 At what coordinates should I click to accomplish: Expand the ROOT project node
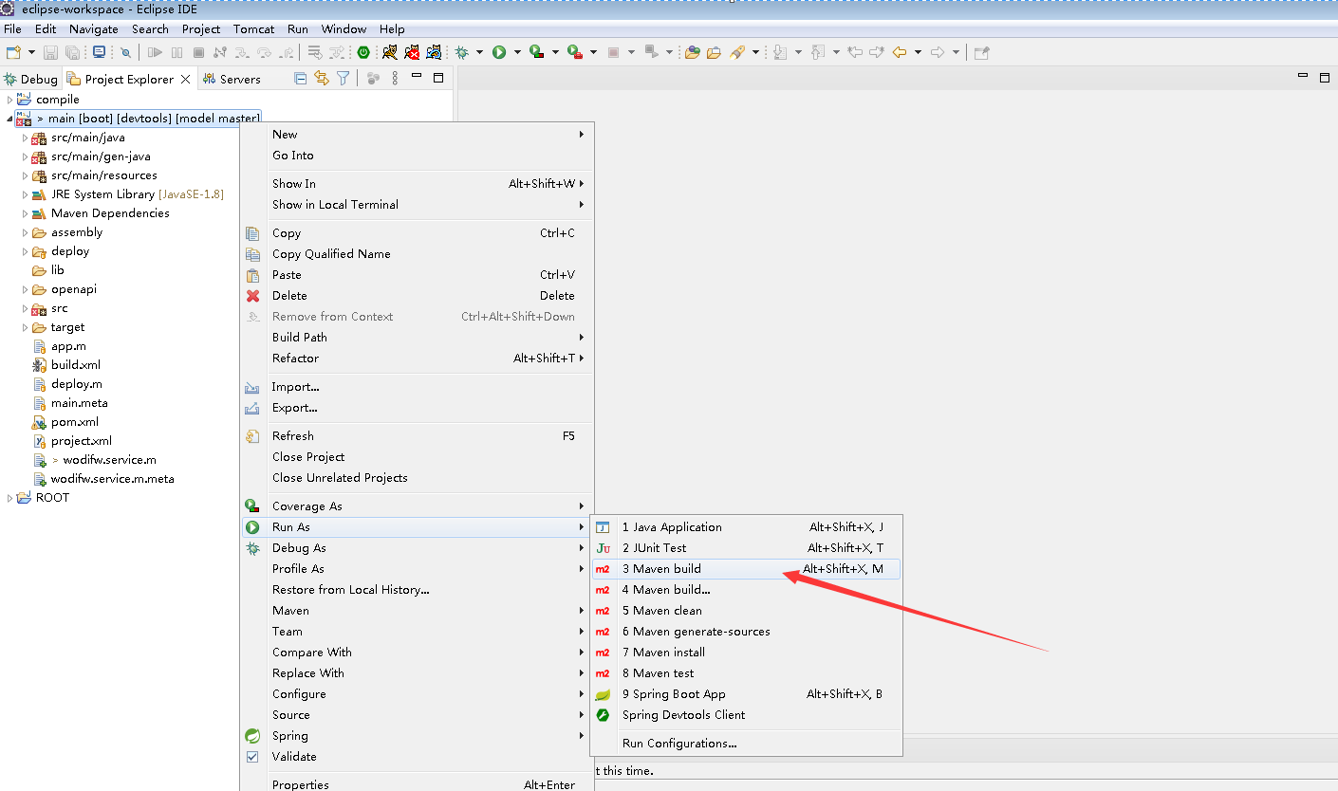(9, 498)
